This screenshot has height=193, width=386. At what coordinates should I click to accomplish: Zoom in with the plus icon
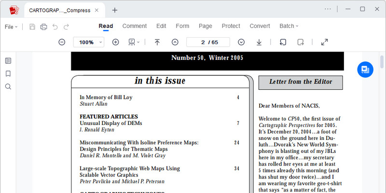(115, 42)
